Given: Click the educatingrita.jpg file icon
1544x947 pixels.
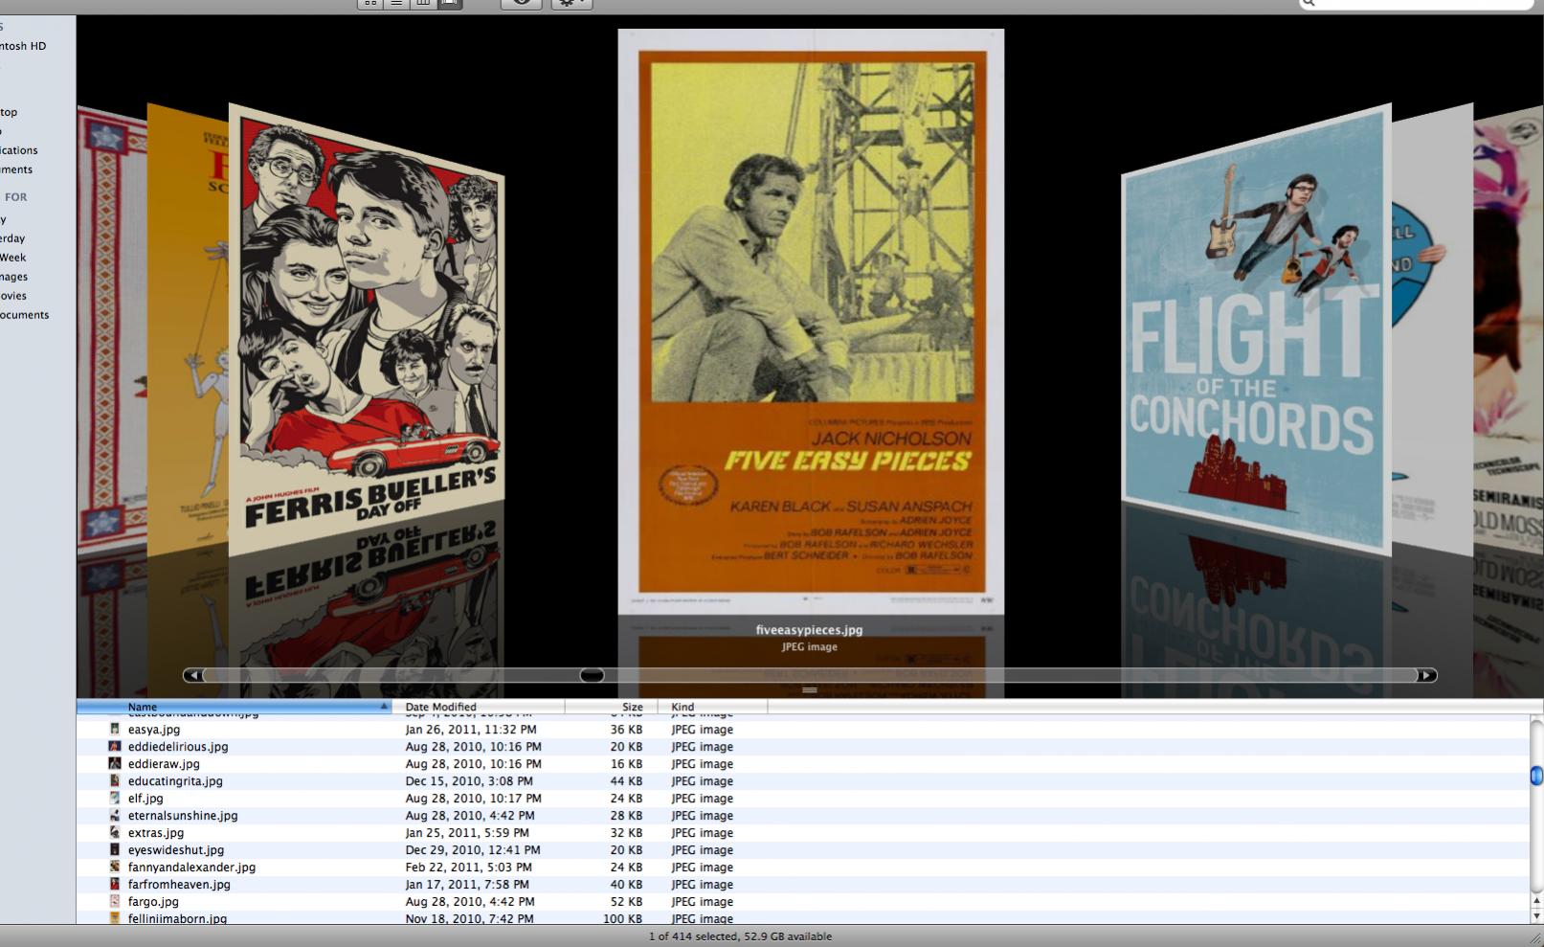Looking at the screenshot, I should pos(115,780).
